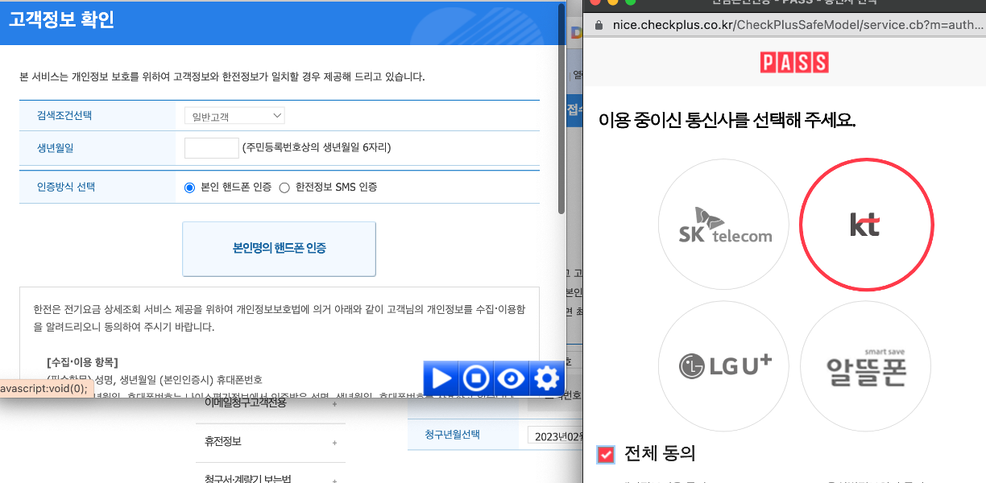Click the 인증방식 선택 label
The height and width of the screenshot is (483, 986).
coord(66,187)
